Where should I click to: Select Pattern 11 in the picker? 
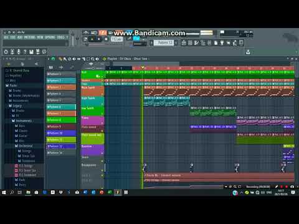tap(61, 140)
